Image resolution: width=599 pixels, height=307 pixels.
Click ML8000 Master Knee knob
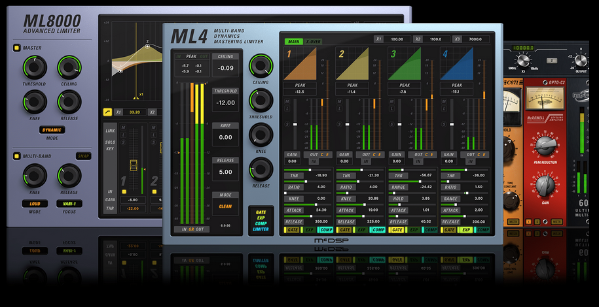[x=35, y=101]
